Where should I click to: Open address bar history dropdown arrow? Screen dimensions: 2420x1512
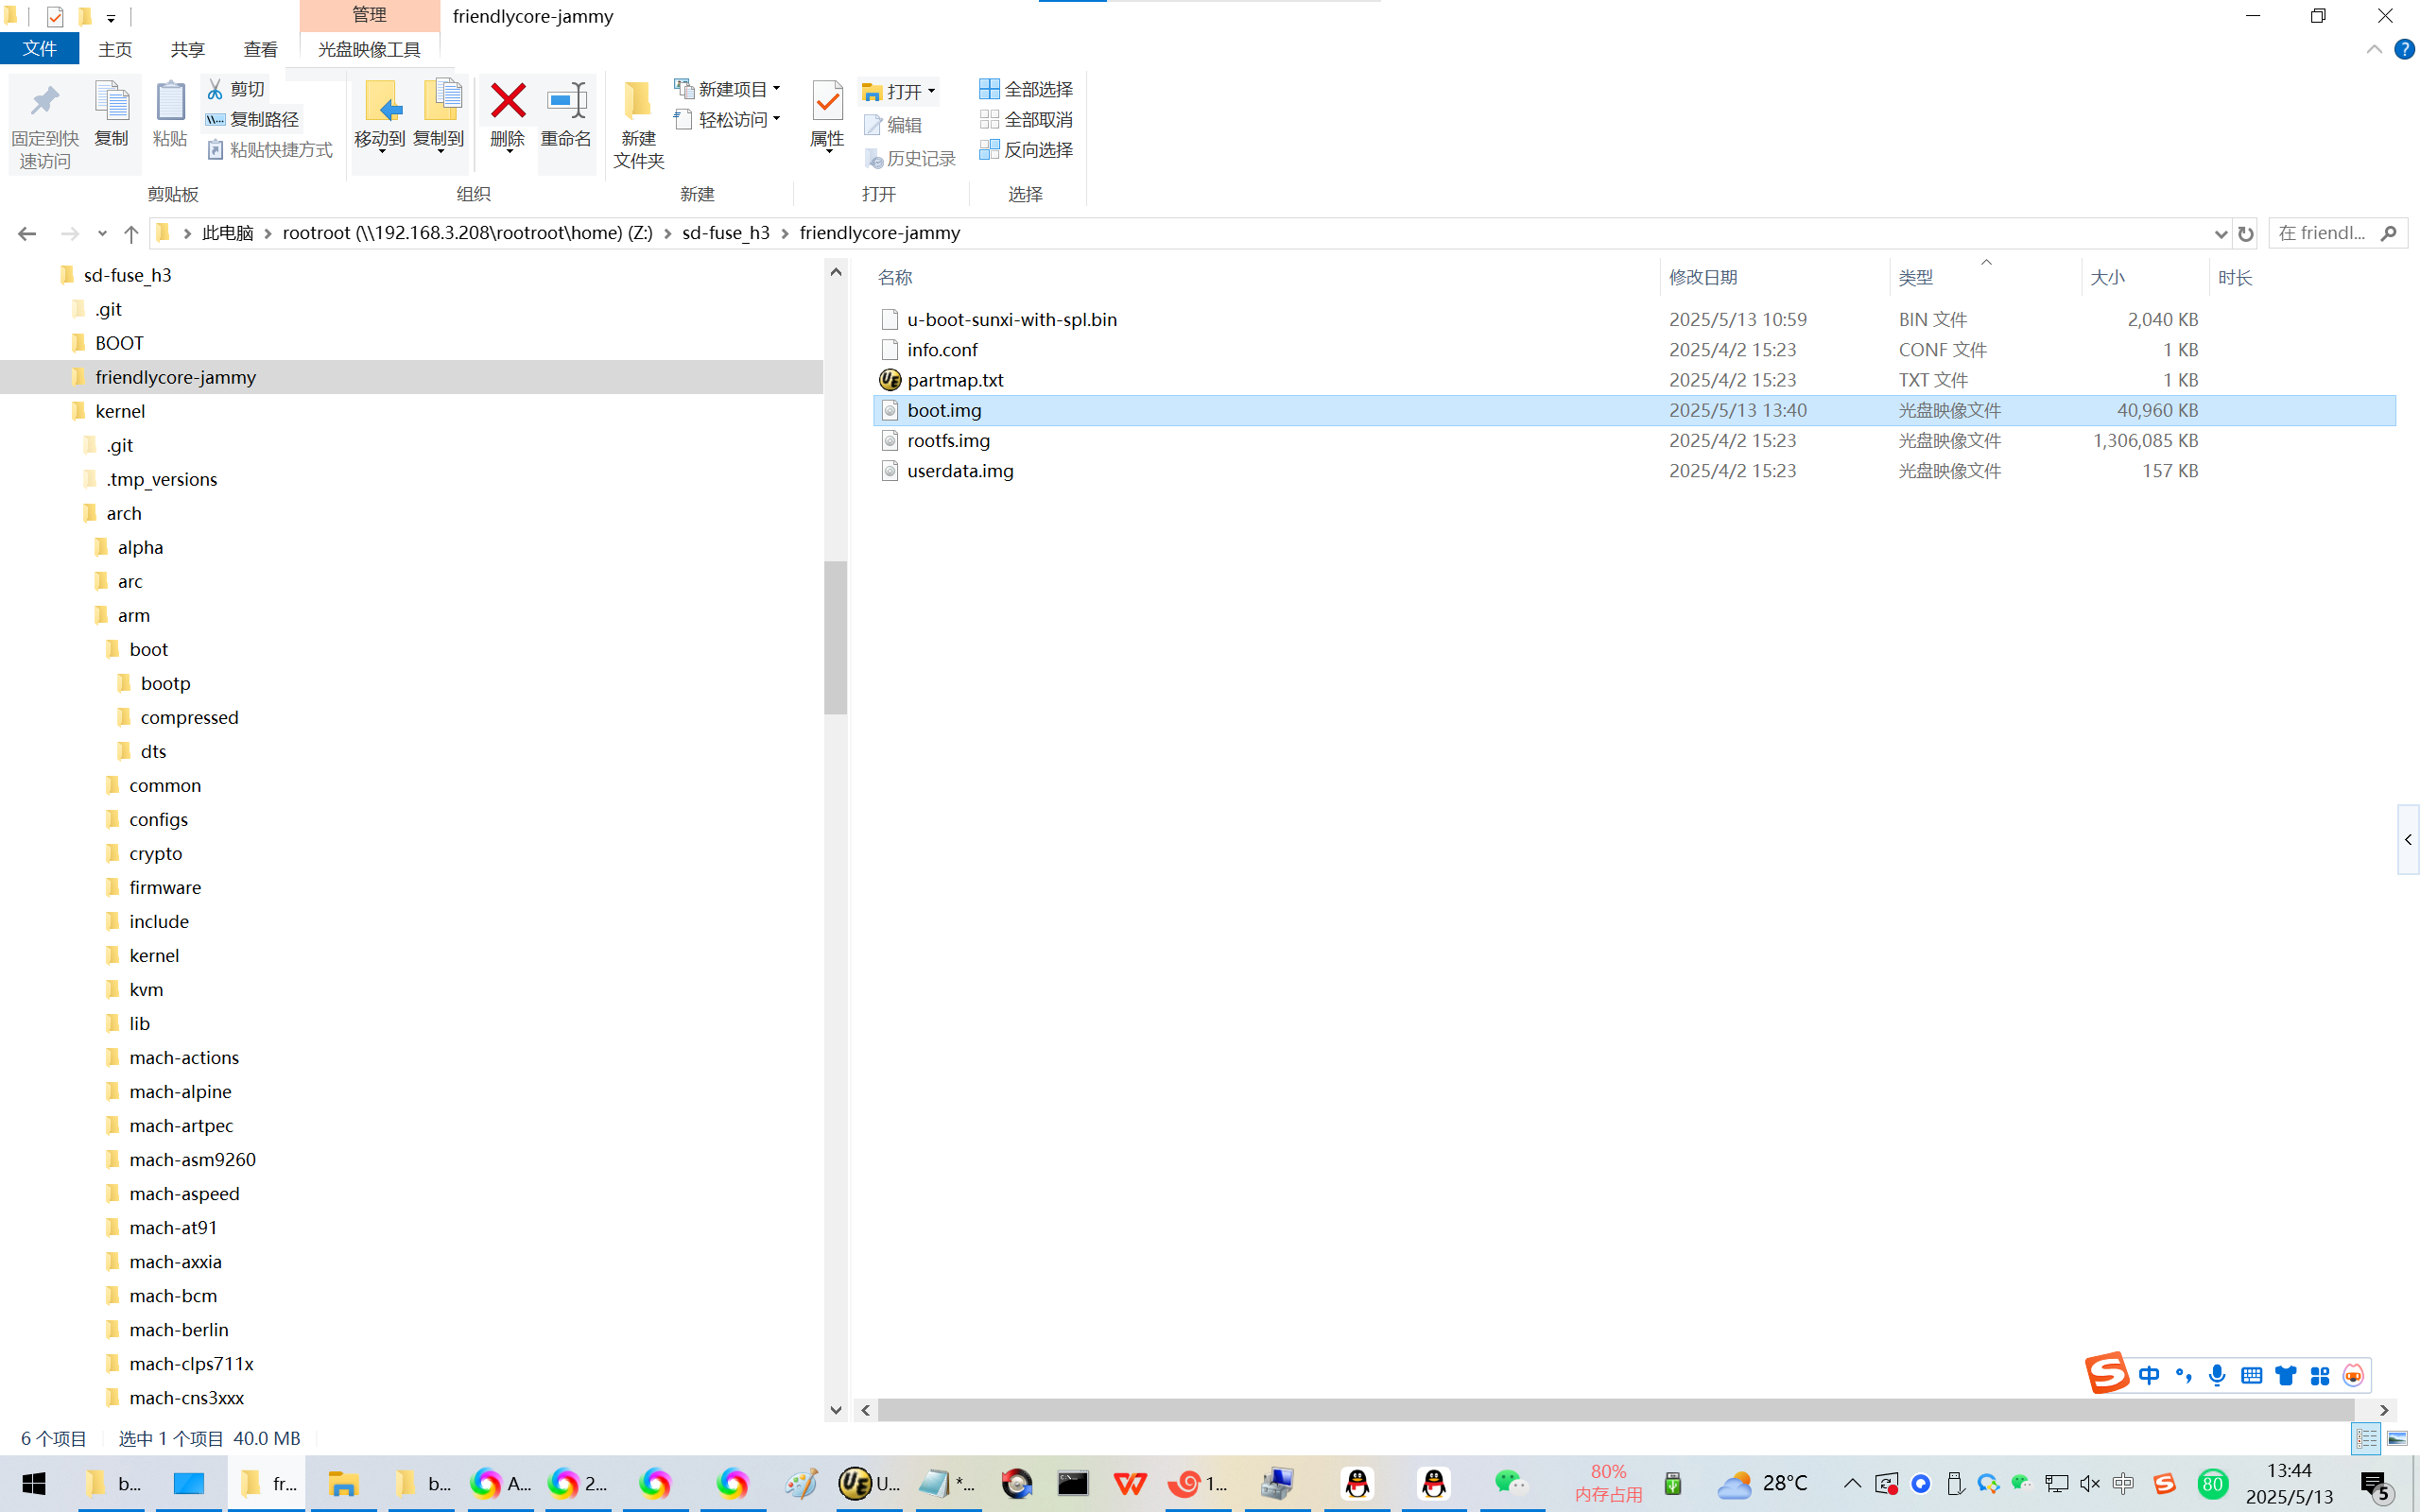click(2221, 233)
